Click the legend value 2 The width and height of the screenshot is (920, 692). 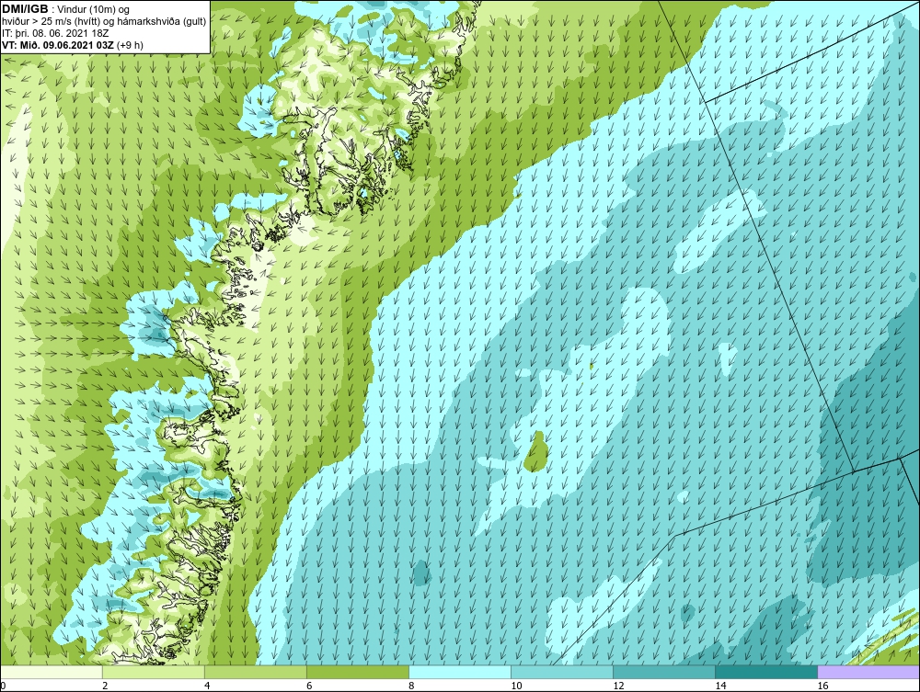[105, 686]
